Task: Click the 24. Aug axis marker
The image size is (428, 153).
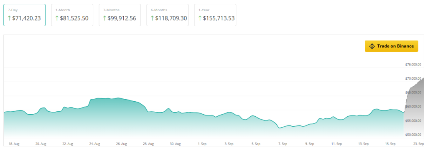Action: coord(95,143)
